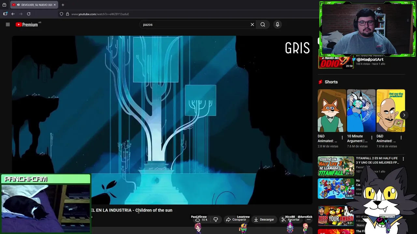Download the video via Descargar
The height and width of the screenshot is (234, 417).
coord(264,220)
